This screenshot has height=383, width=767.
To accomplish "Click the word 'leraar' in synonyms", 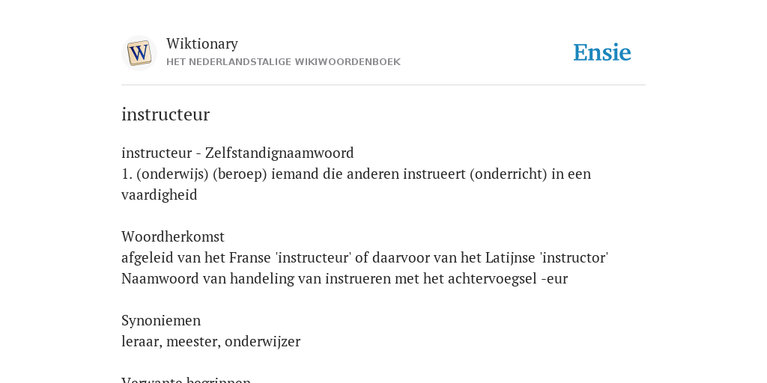I will (142, 341).
